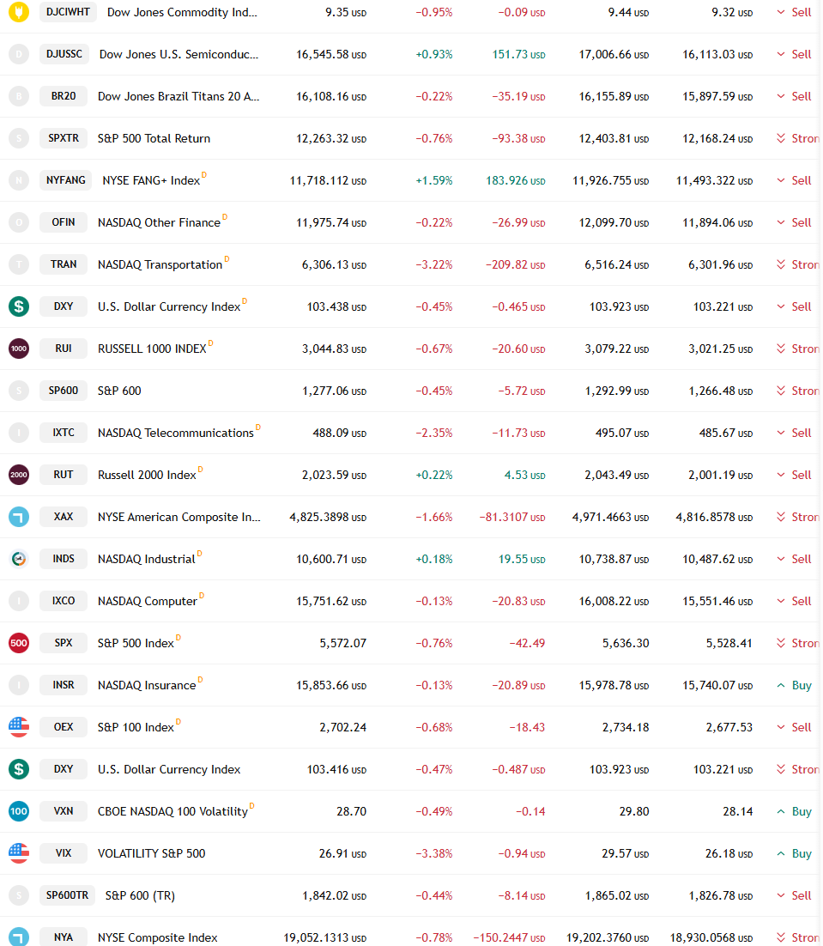Click the 16,545.58 USD price for DJUSSC
Image resolution: width=823 pixels, height=946 pixels.
[x=331, y=54]
